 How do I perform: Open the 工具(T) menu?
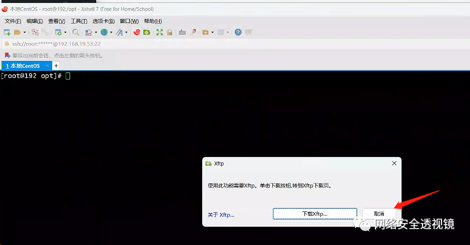click(79, 21)
